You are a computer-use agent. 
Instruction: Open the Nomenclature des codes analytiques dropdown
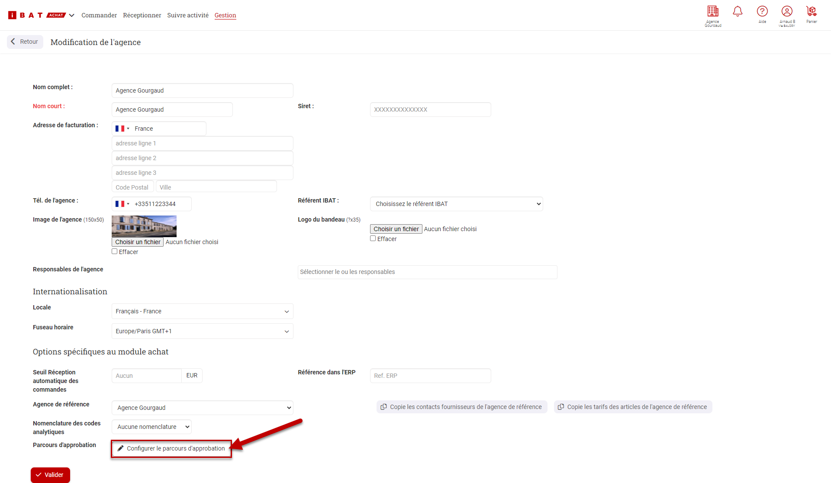click(x=151, y=427)
